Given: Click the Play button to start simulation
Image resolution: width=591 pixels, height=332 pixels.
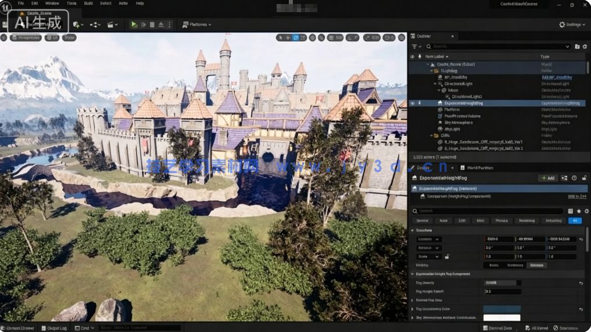Looking at the screenshot, I should [134, 24].
